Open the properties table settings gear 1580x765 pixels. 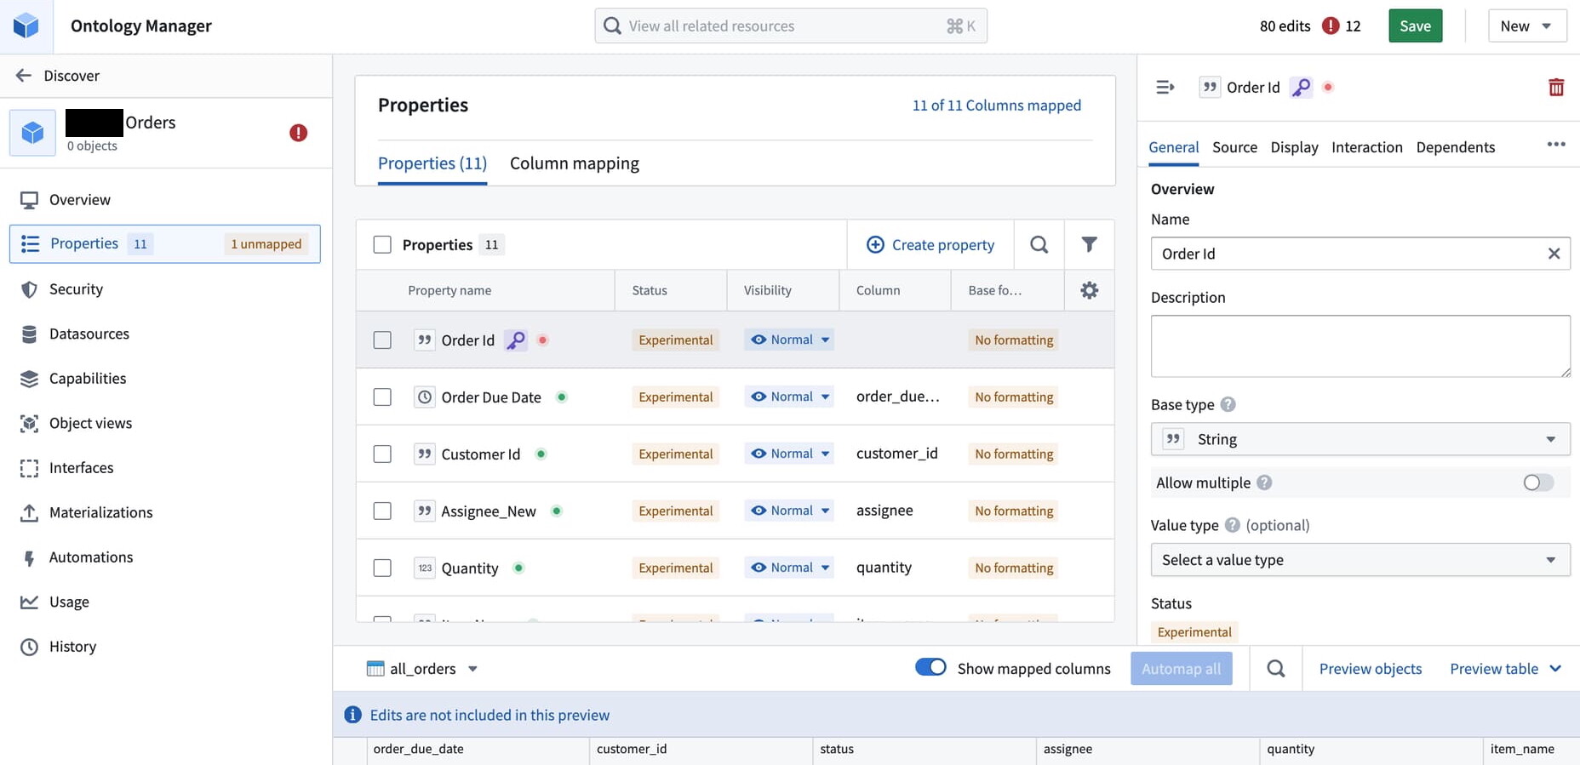(x=1089, y=290)
